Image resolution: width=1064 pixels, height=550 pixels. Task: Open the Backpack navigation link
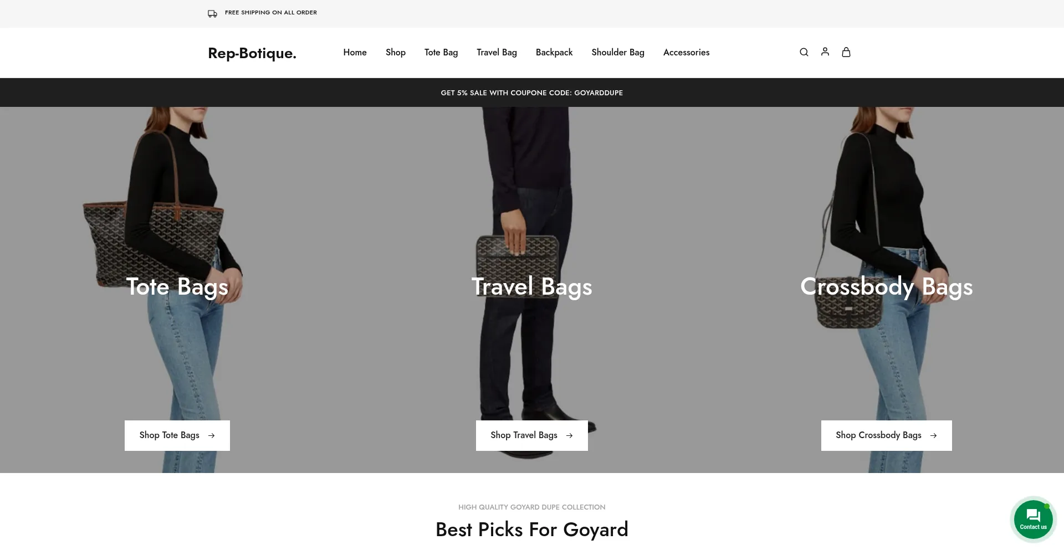[554, 52]
